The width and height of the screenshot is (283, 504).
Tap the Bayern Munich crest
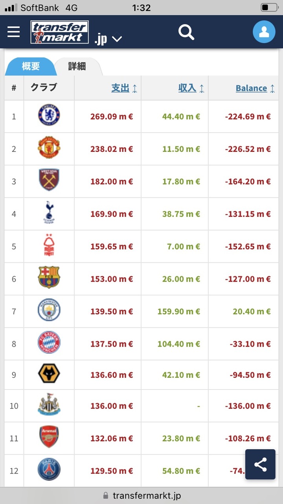point(49,342)
